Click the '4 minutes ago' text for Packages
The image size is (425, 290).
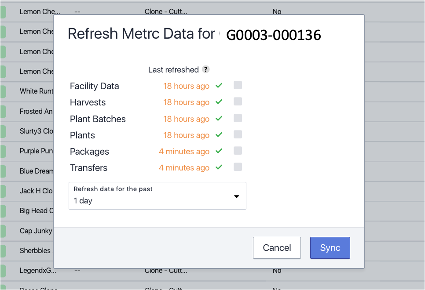click(184, 152)
